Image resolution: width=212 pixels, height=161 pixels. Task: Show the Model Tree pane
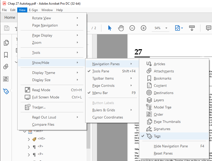coord(174,107)
